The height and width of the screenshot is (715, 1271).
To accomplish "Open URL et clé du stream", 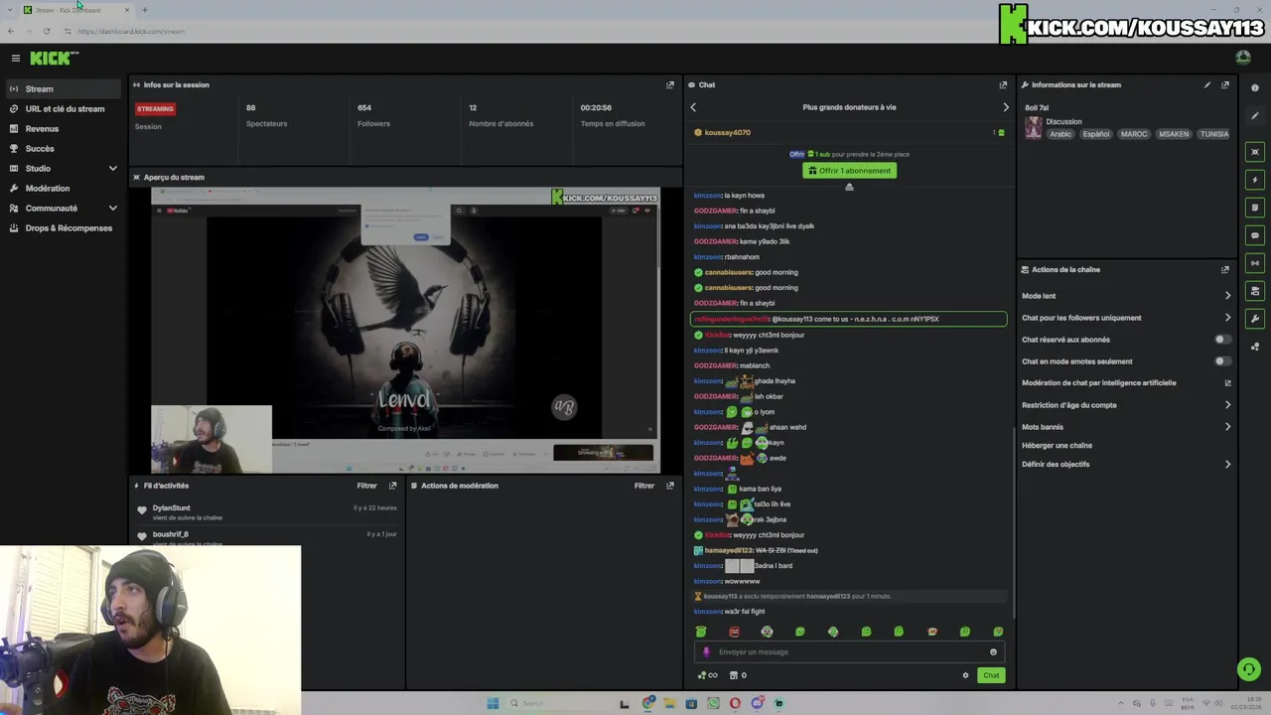I will tap(65, 109).
